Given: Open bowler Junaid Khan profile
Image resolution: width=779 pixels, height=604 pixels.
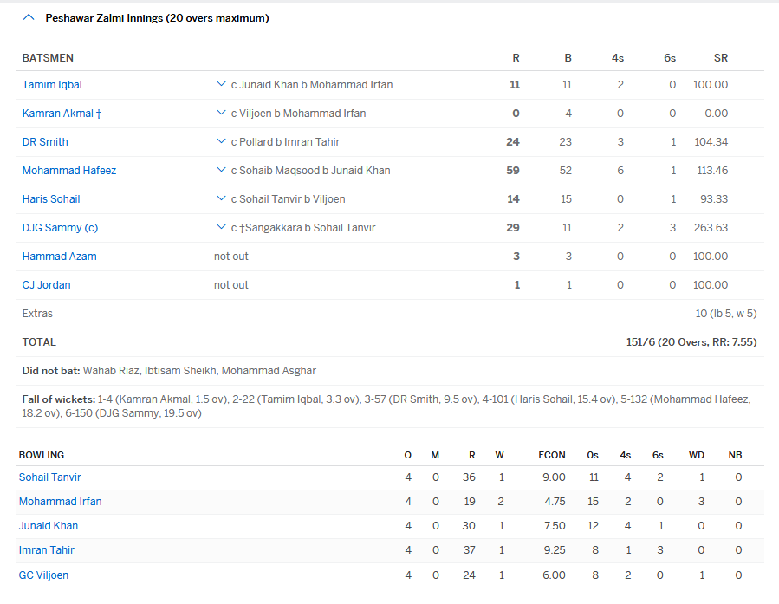Looking at the screenshot, I should (x=49, y=526).
